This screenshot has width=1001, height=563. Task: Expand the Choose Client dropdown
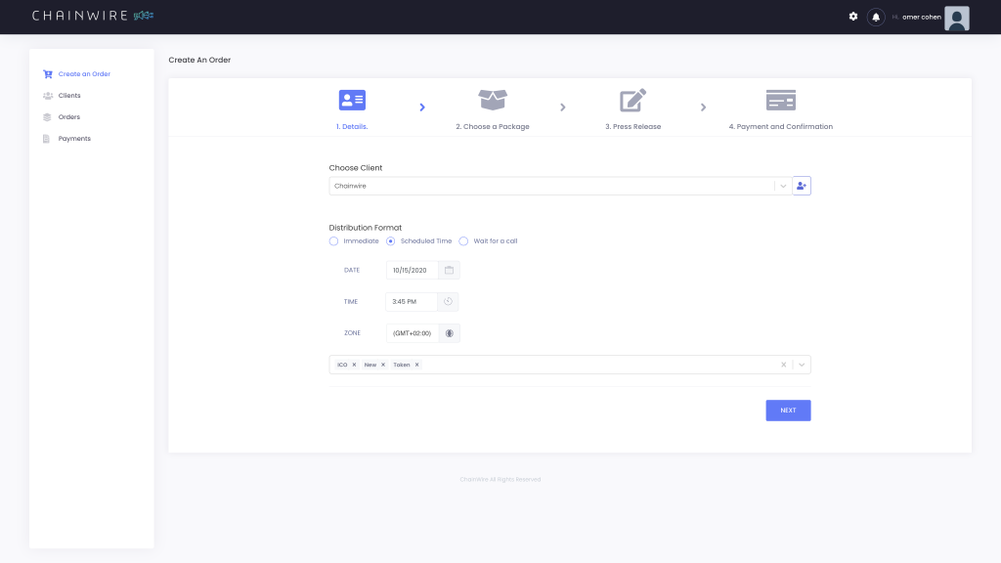tap(782, 186)
